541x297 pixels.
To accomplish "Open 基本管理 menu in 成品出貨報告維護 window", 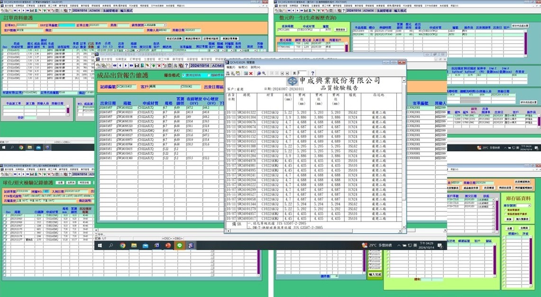I will click(x=107, y=59).
